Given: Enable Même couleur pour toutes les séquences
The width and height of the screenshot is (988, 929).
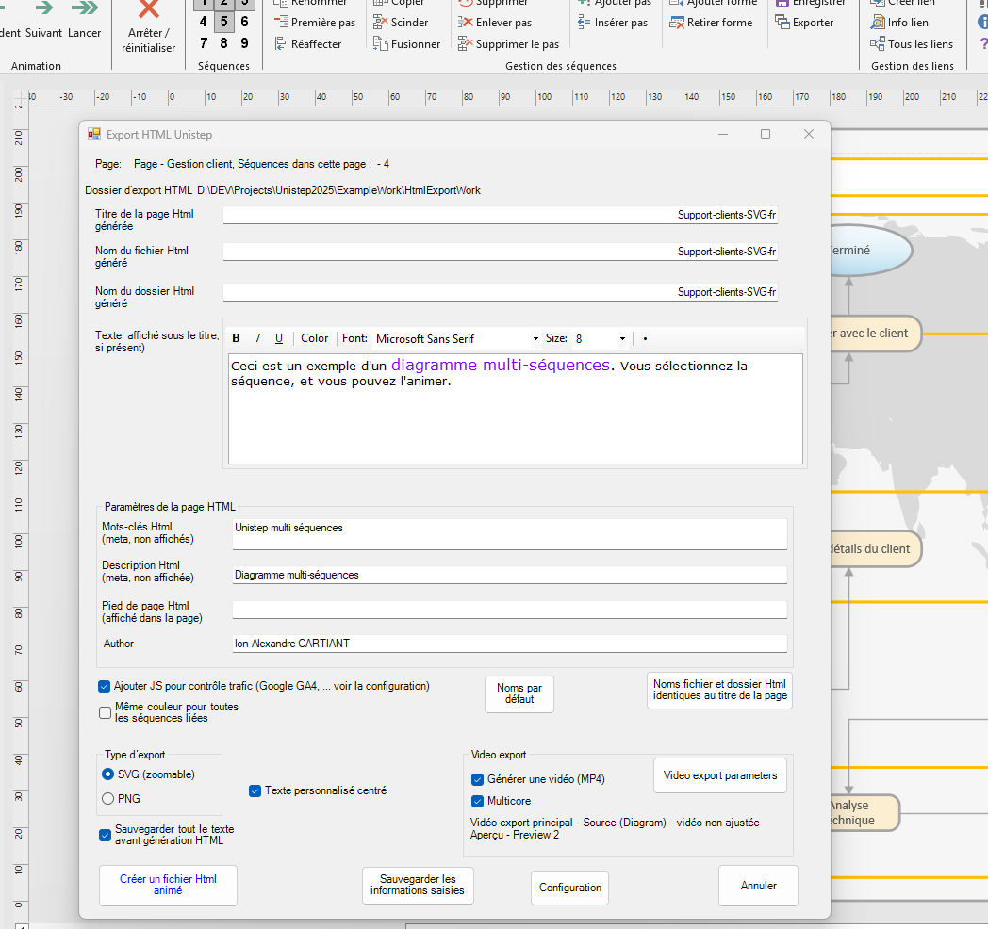Looking at the screenshot, I should click(x=105, y=712).
